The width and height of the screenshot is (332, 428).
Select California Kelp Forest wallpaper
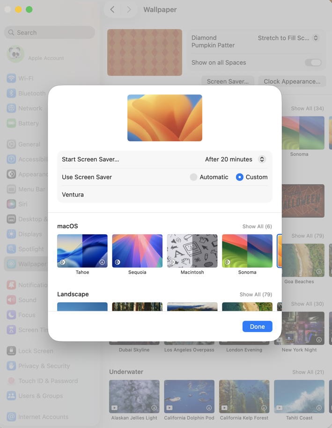click(x=244, y=396)
